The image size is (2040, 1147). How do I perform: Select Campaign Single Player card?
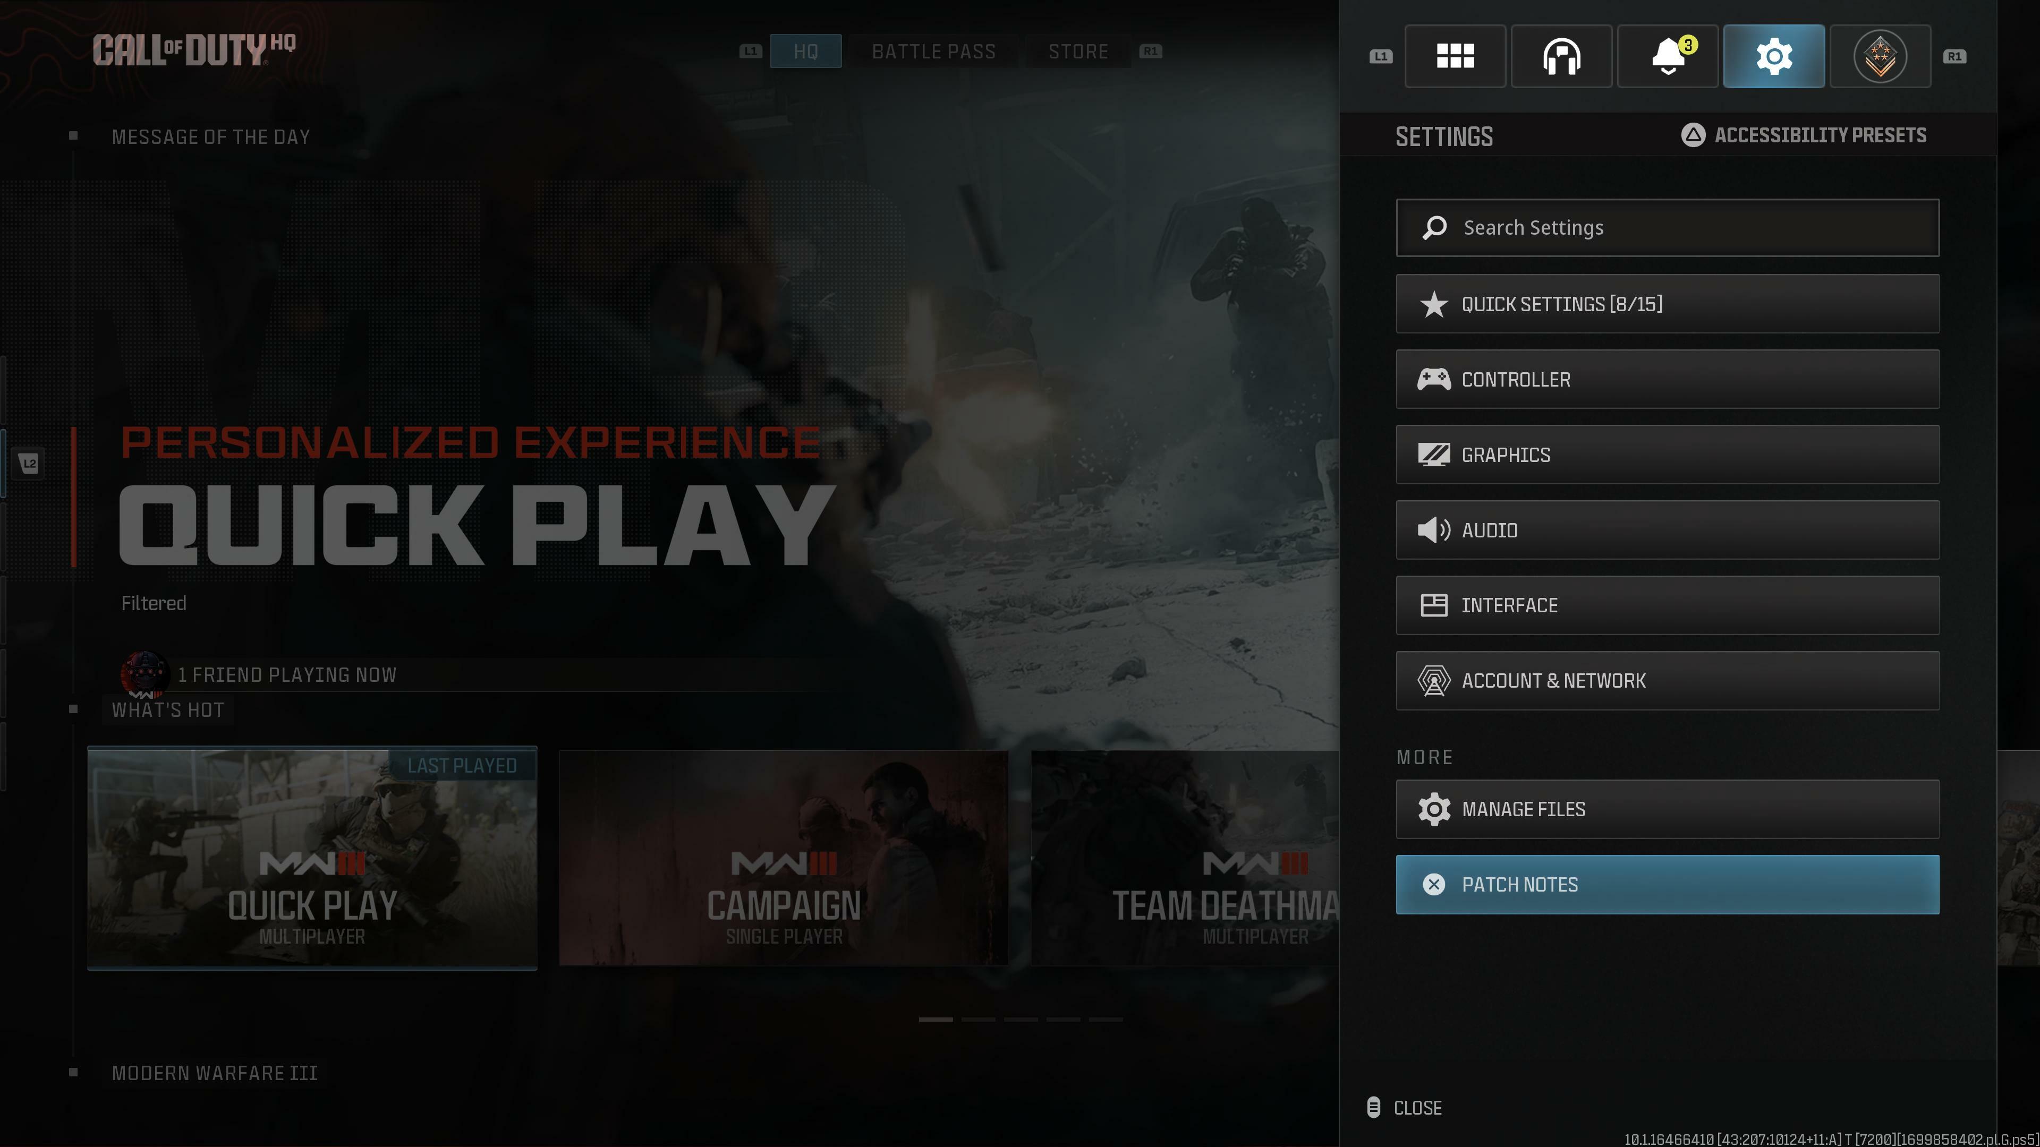(x=783, y=857)
